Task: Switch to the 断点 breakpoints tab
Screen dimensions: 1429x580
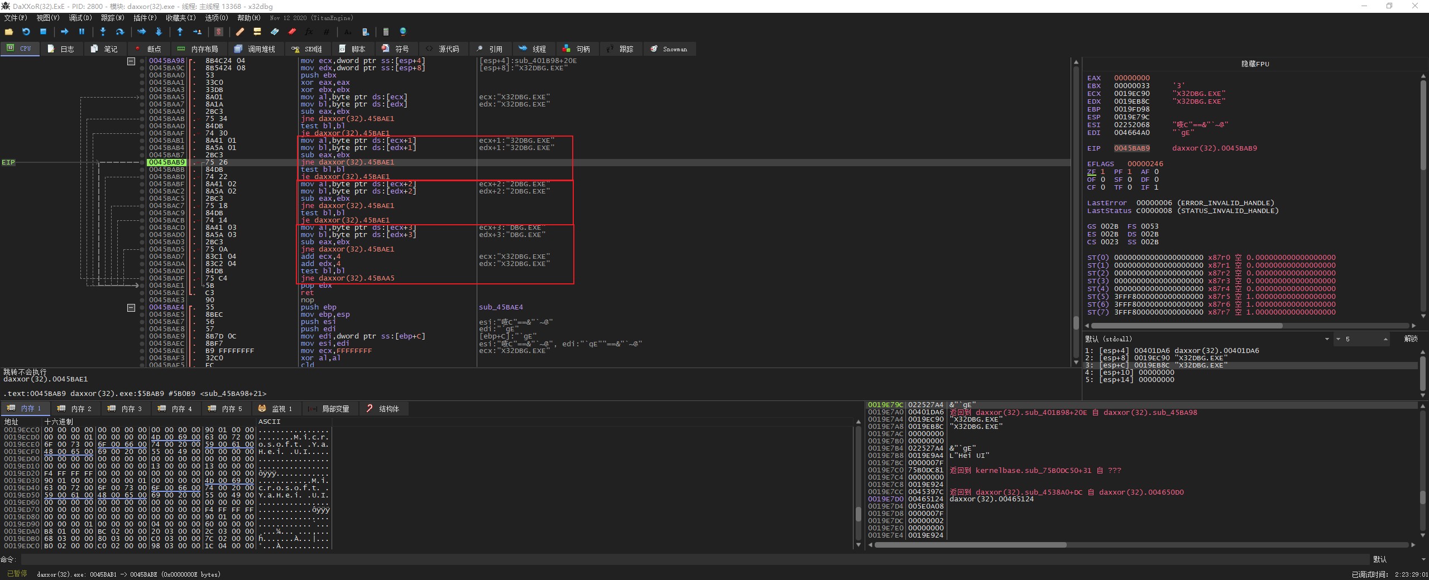Action: pyautogui.click(x=148, y=49)
